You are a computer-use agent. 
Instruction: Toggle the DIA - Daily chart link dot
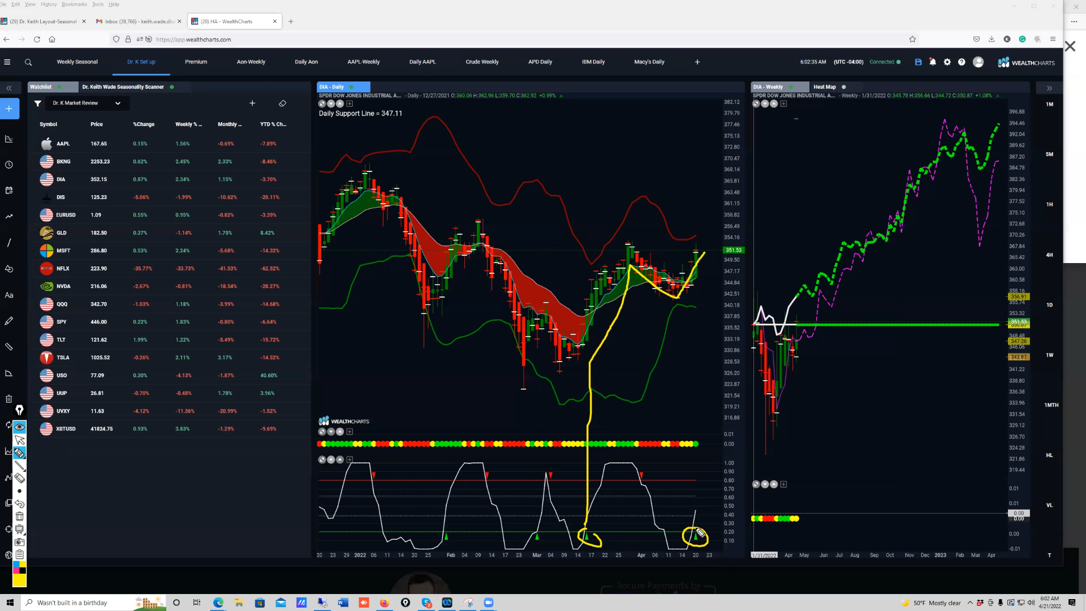pyautogui.click(x=351, y=87)
